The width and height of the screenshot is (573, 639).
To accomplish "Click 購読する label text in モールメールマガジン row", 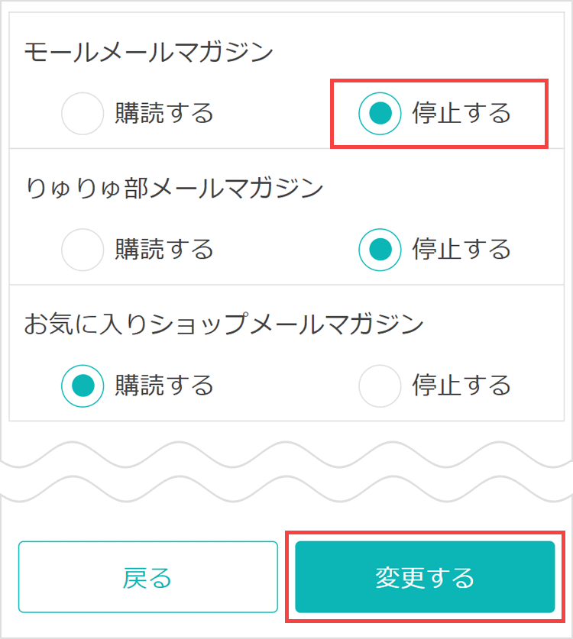I will [x=164, y=113].
